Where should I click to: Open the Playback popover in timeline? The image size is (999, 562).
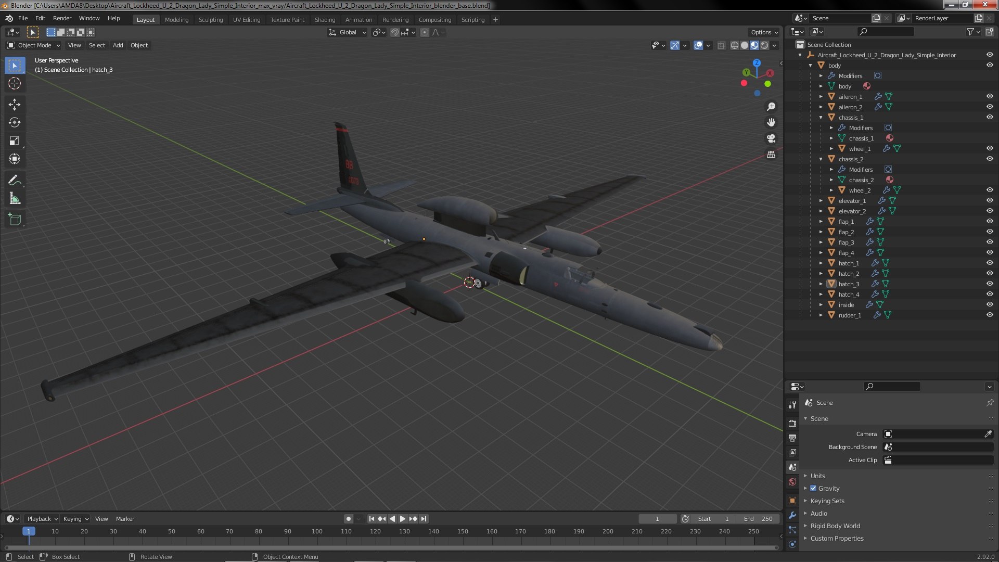[x=42, y=519]
